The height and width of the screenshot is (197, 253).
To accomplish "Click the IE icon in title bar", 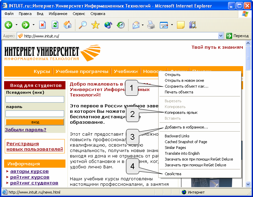I will point(5,6).
